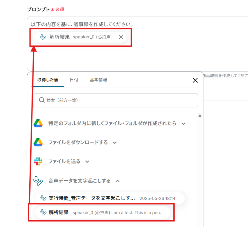Switch to the 取得した値 tab
248x227 pixels.
(x=48, y=80)
